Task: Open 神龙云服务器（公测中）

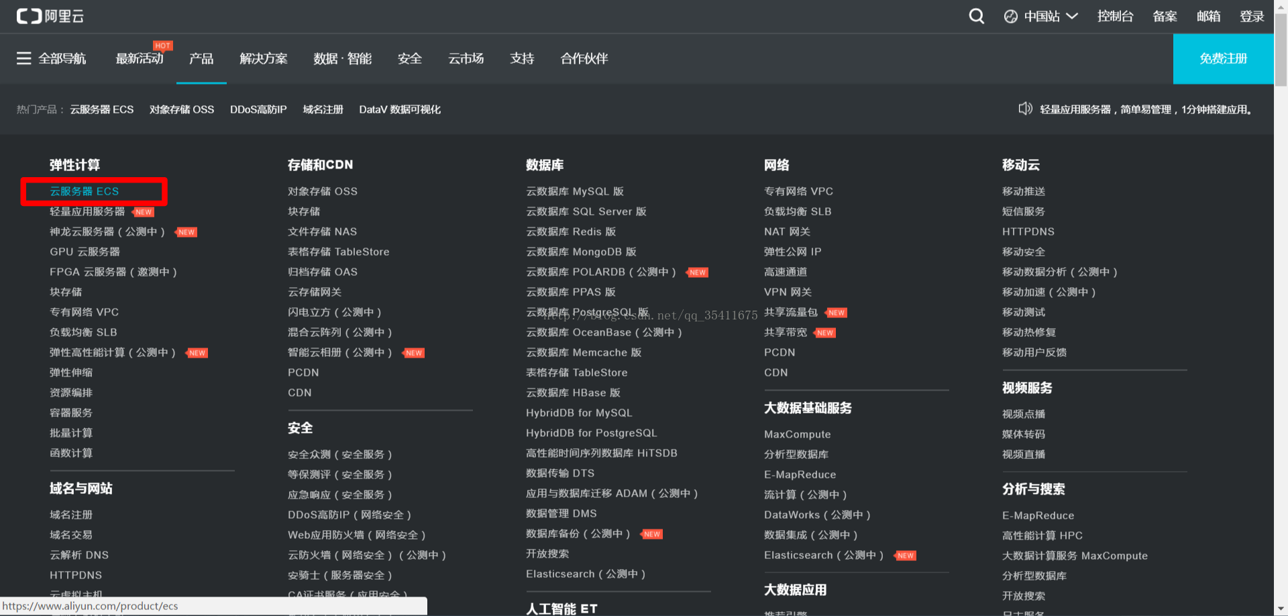Action: (107, 232)
